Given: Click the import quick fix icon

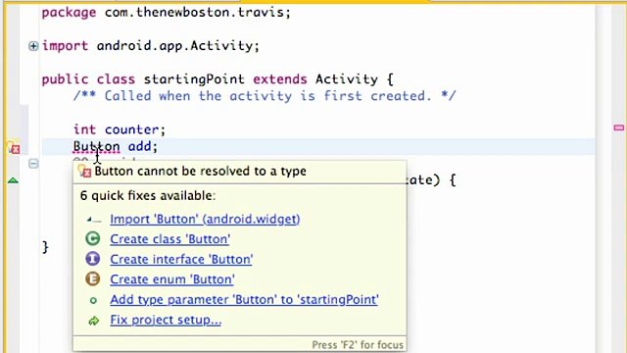Looking at the screenshot, I should [x=93, y=220].
